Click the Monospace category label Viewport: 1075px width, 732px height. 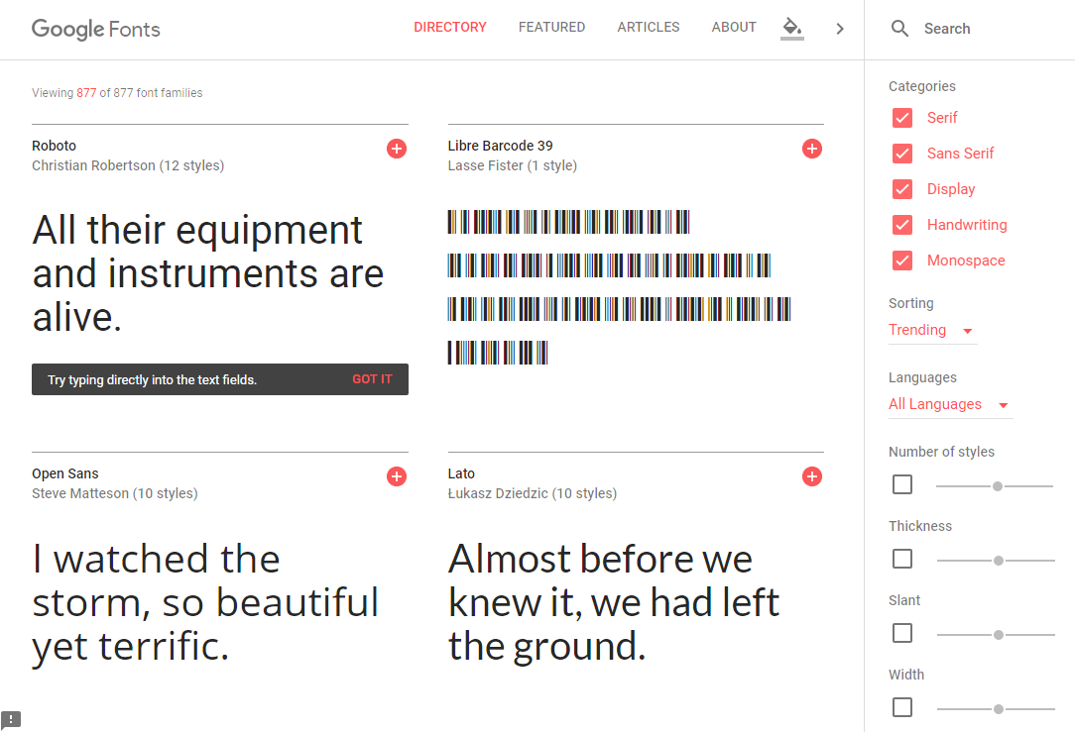[x=966, y=261]
